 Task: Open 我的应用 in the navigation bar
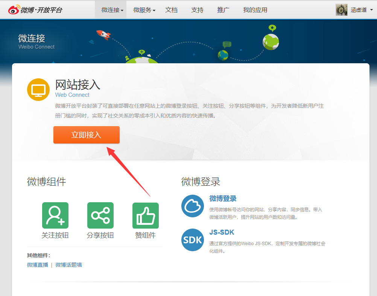coord(255,10)
